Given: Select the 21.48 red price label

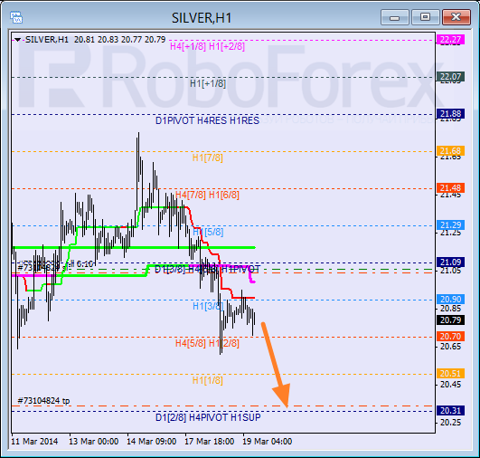Looking at the screenshot, I should click(450, 187).
